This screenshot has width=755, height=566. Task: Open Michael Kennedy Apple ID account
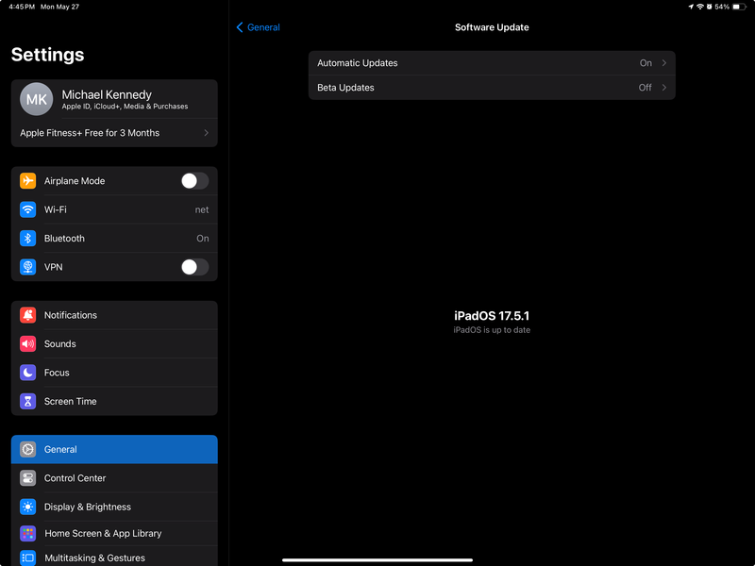coord(114,99)
